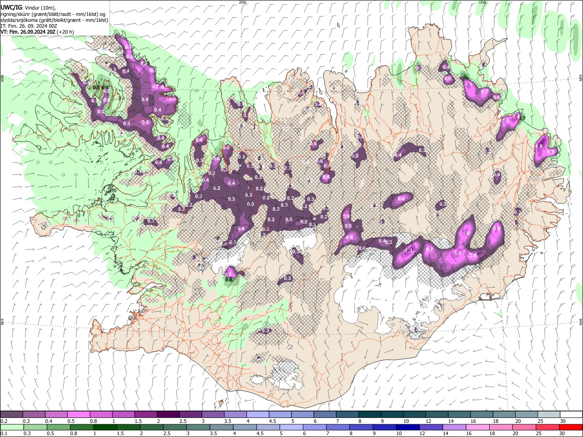Pick the deep navy rain-scale swatch labelled 10
Screen dimensions: 583x437
click(407, 427)
